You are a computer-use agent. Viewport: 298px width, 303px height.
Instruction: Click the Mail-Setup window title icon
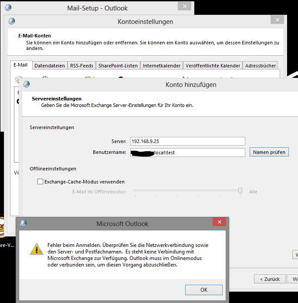click(8, 8)
